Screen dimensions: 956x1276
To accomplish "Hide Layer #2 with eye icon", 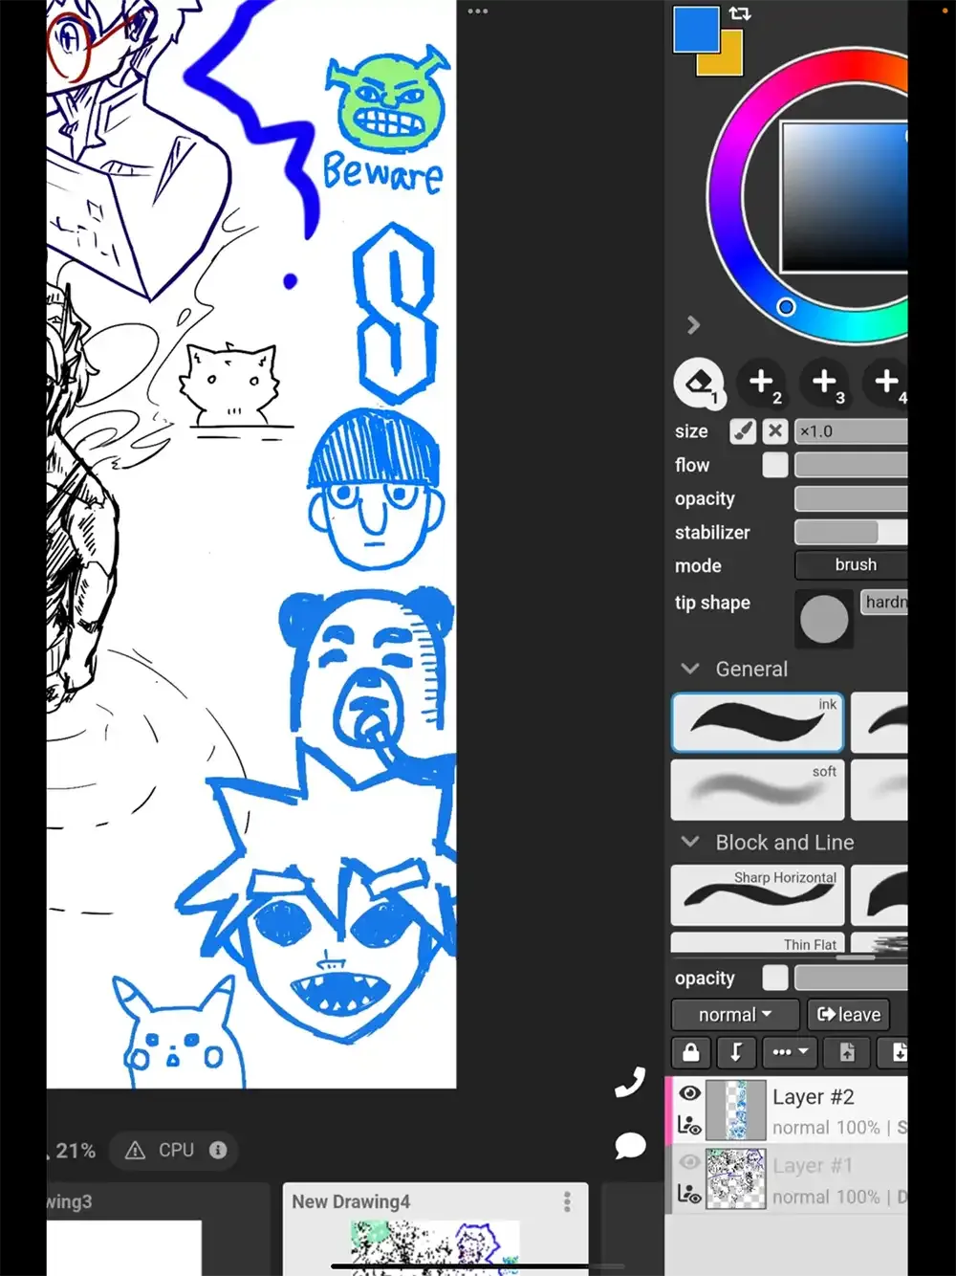I will [689, 1093].
